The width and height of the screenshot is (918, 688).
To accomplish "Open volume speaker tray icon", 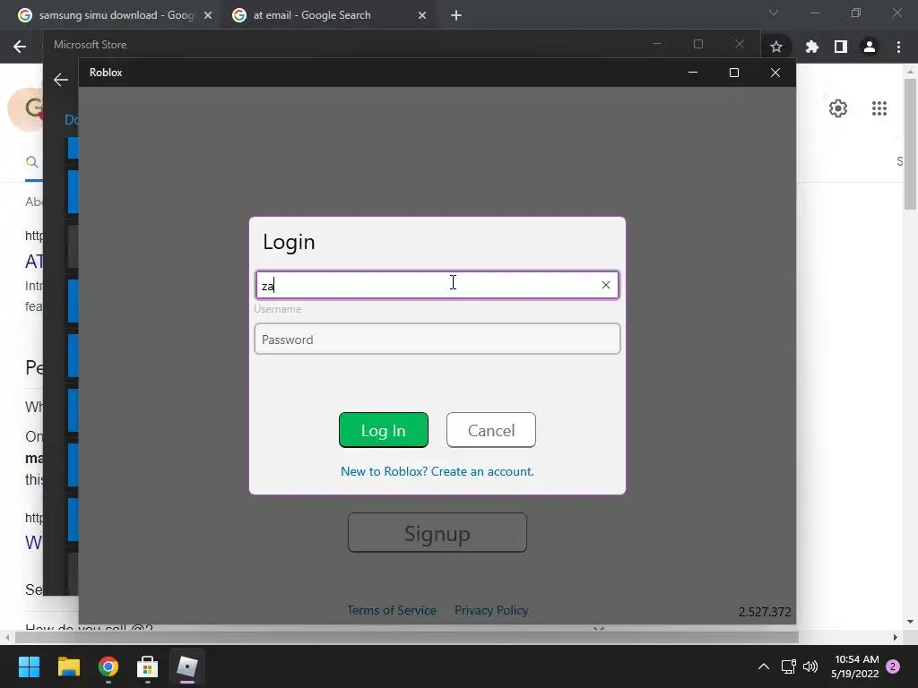I will tap(810, 666).
